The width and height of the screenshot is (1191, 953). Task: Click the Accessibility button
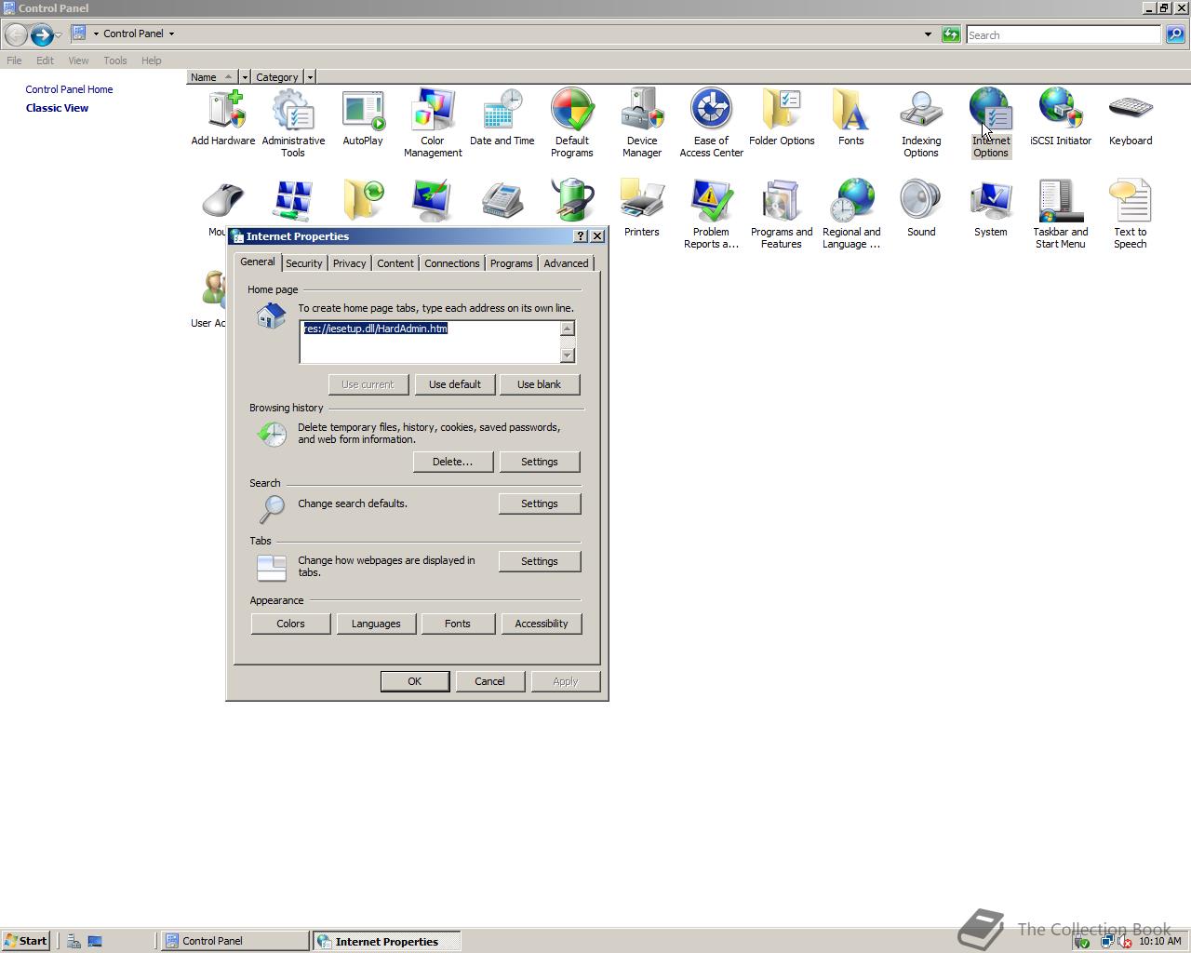[542, 624]
